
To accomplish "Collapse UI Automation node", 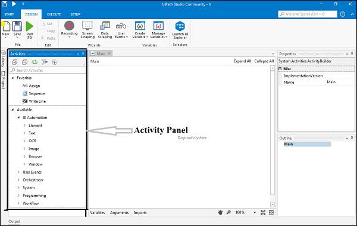I will [18, 117].
